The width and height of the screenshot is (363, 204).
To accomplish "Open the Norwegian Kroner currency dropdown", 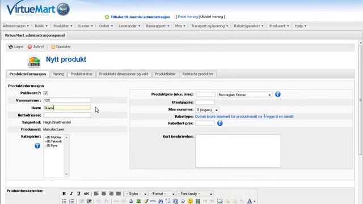I will click(x=244, y=95).
